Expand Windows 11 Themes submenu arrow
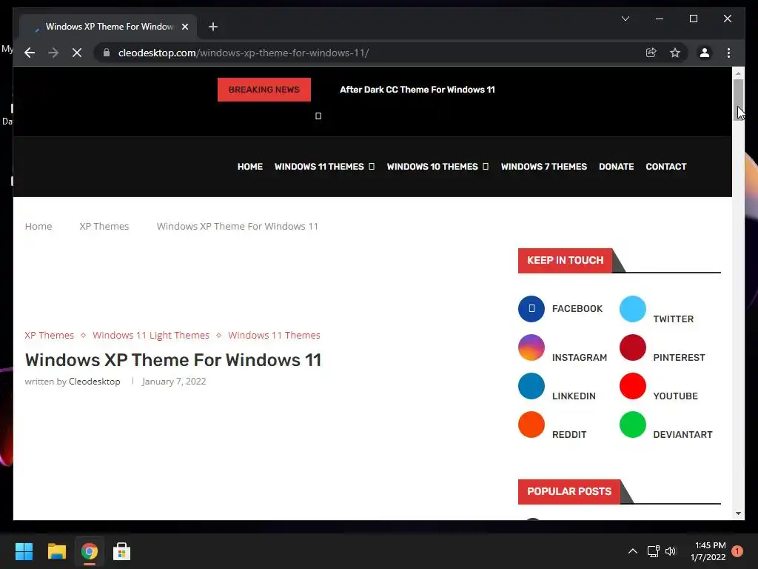758x569 pixels. pyautogui.click(x=372, y=167)
